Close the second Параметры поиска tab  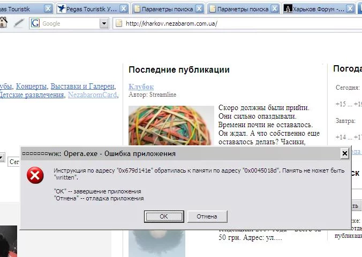pyautogui.click(x=275, y=9)
